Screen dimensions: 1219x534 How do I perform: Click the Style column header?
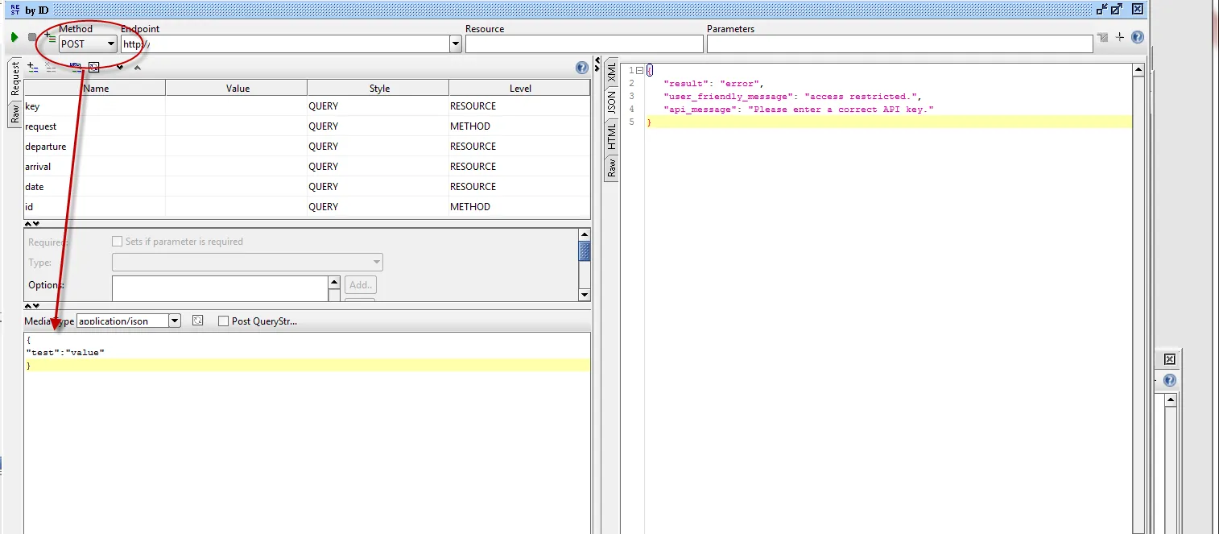click(378, 89)
